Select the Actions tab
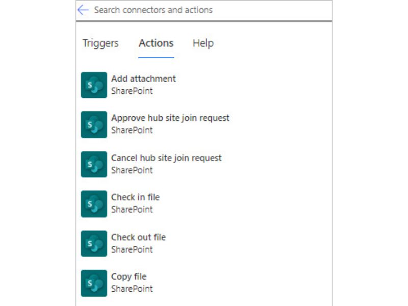The width and height of the screenshot is (408, 306). click(156, 43)
